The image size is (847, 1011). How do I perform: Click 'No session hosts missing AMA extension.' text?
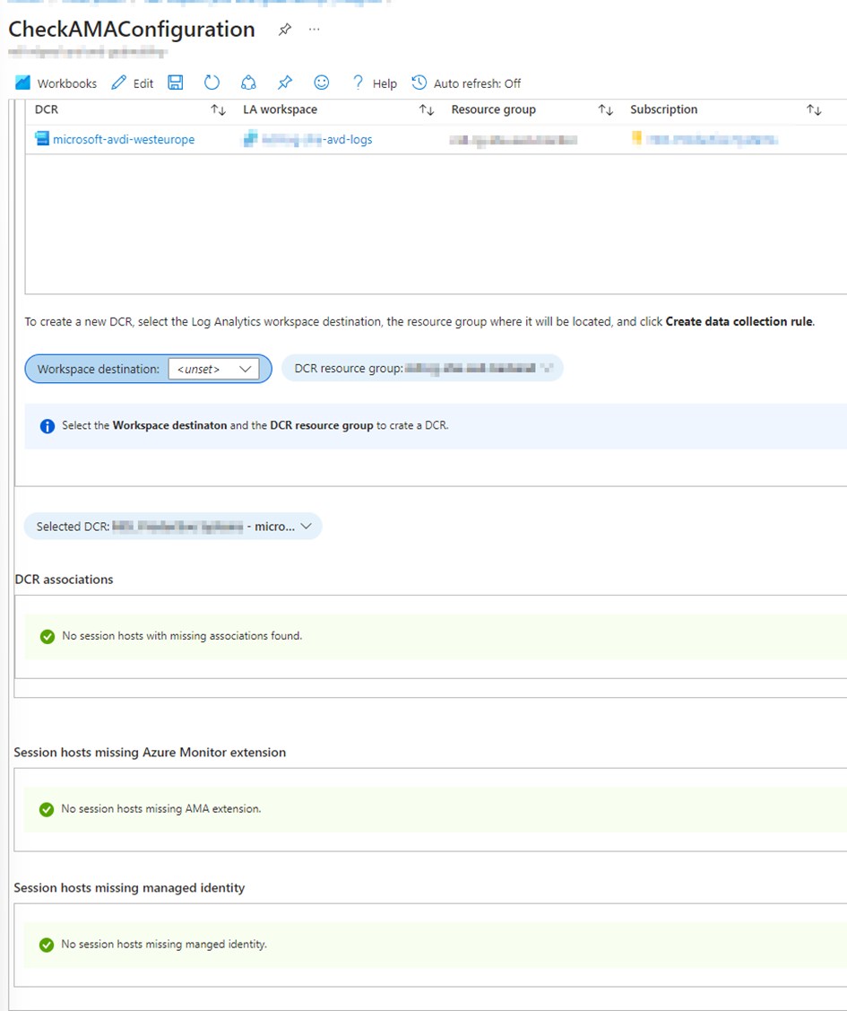click(x=161, y=808)
